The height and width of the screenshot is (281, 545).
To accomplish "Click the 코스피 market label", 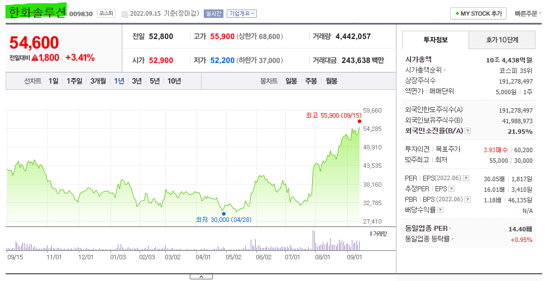I will click(106, 13).
